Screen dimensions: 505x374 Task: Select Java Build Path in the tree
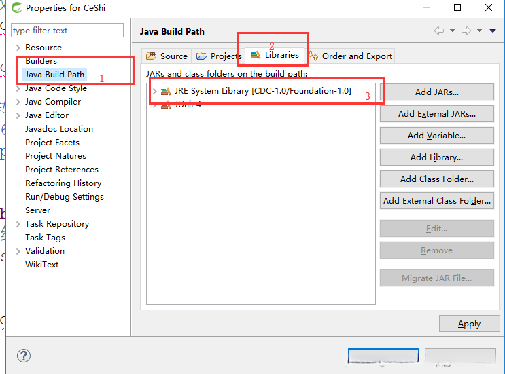(x=55, y=74)
